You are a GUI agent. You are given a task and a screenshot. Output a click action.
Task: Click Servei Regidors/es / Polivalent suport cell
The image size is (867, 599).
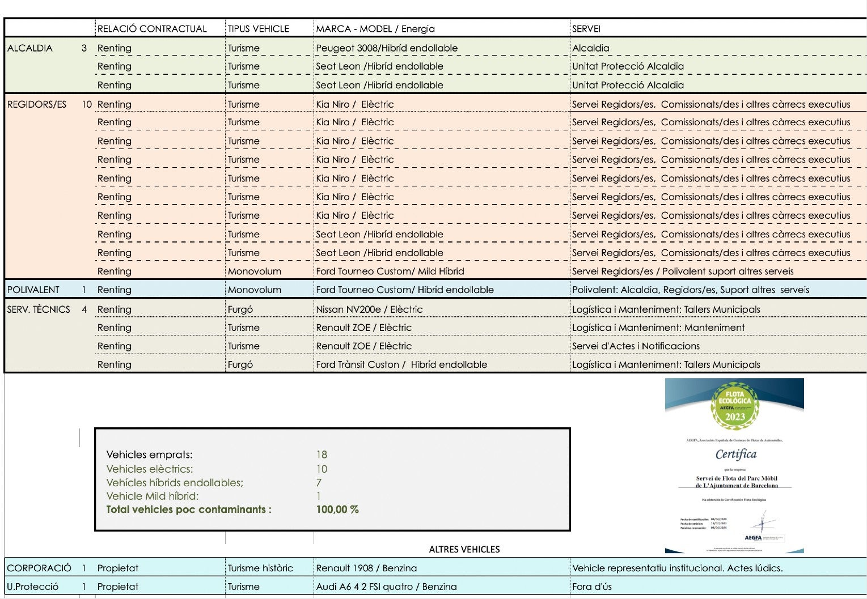[x=683, y=271]
